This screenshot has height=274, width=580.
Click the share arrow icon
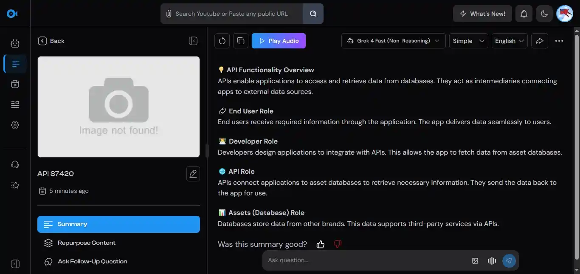(540, 41)
